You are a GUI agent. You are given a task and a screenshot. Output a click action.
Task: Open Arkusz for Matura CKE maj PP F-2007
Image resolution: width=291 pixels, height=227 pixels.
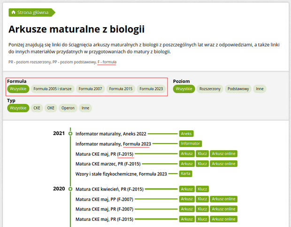187,199
